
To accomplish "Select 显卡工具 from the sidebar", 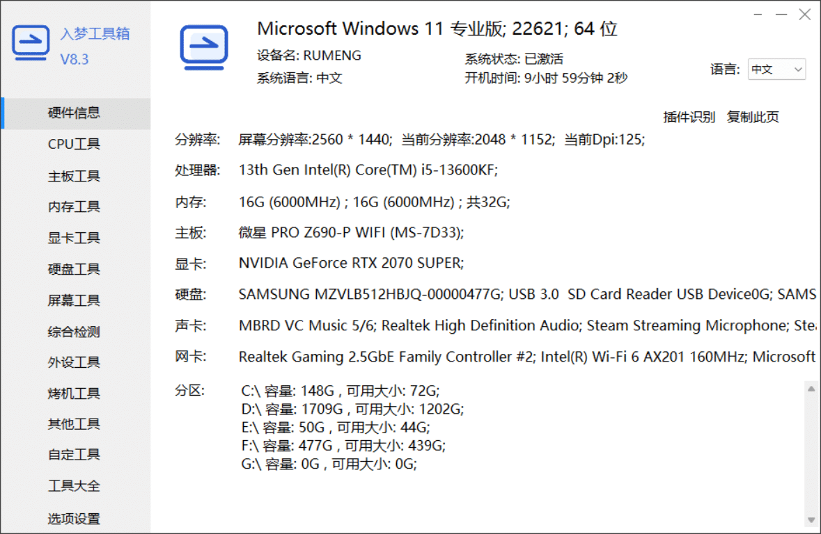I will click(x=75, y=238).
